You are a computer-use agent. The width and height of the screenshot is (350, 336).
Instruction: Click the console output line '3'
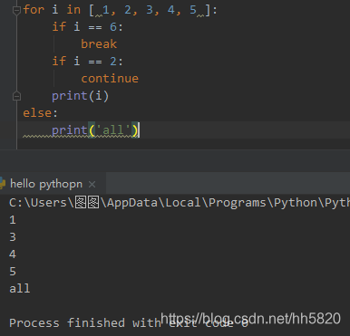pos(13,237)
